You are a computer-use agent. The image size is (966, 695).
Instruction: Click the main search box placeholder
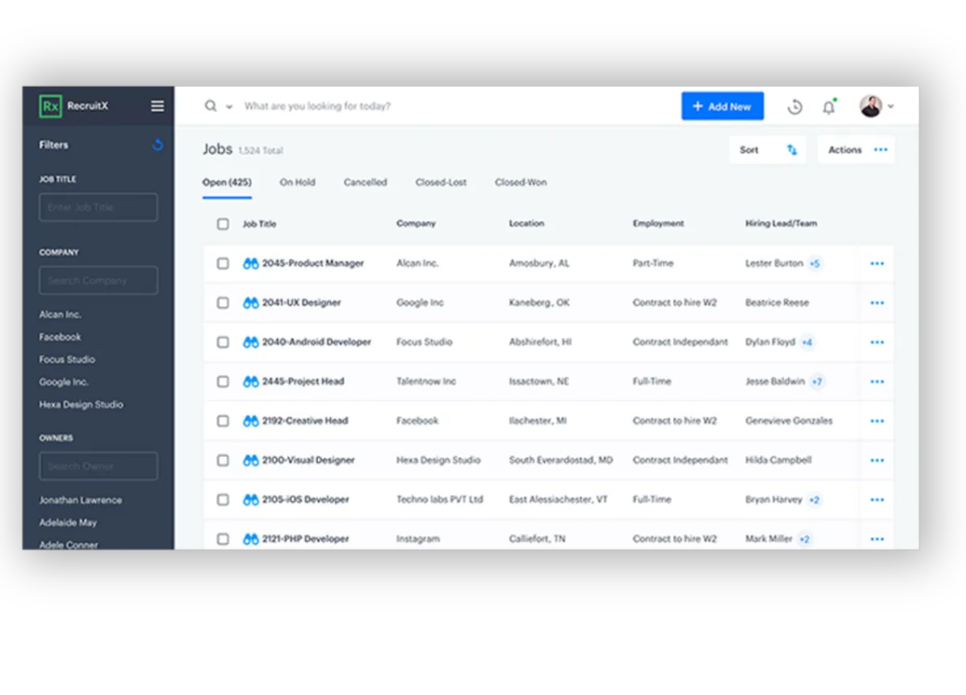click(317, 106)
